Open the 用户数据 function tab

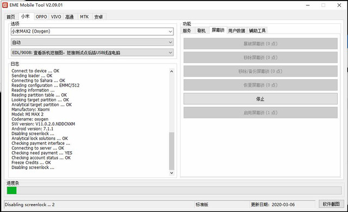pos(237,31)
